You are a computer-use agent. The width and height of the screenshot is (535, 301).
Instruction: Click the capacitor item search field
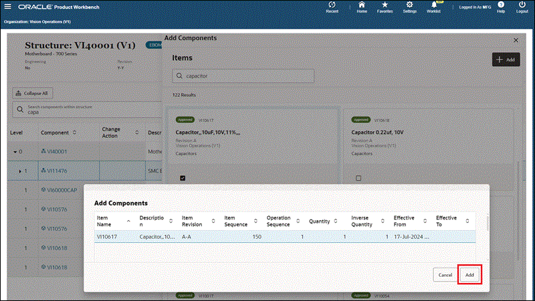[x=243, y=76]
